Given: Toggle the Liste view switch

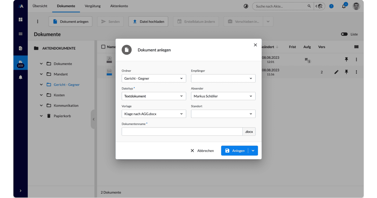Looking at the screenshot, I should [344, 34].
